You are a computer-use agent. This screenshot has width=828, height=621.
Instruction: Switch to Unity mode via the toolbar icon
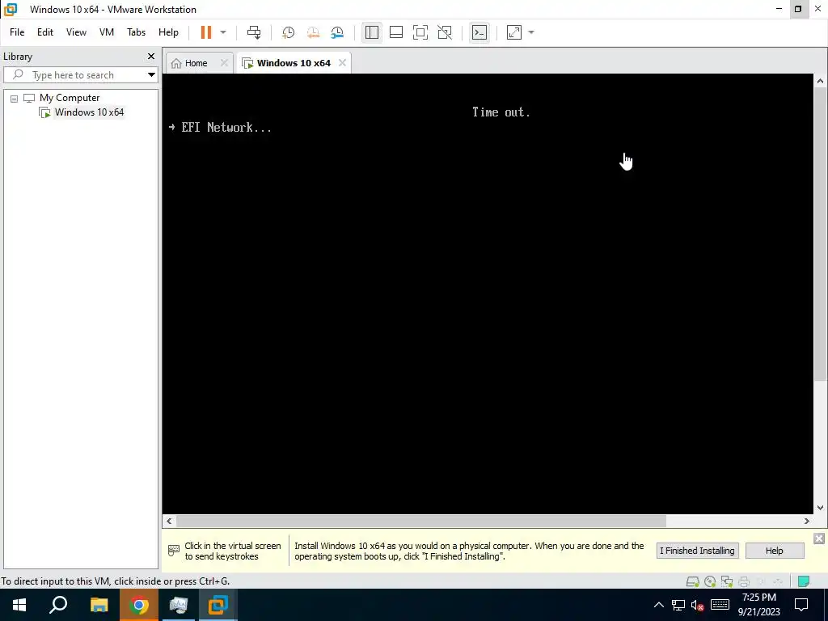point(445,32)
